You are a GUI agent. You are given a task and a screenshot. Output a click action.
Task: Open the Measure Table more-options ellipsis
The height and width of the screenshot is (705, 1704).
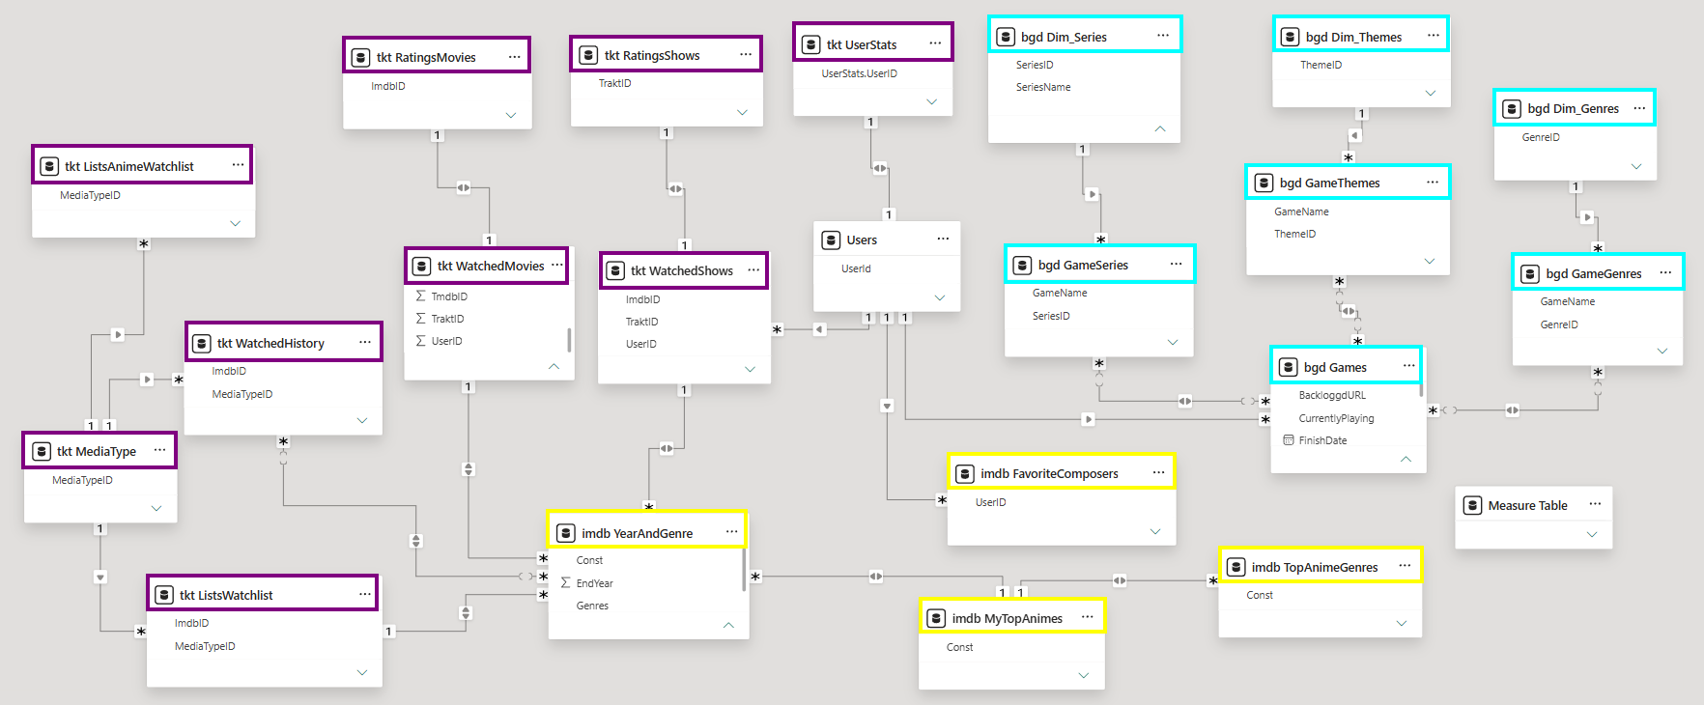(x=1595, y=504)
